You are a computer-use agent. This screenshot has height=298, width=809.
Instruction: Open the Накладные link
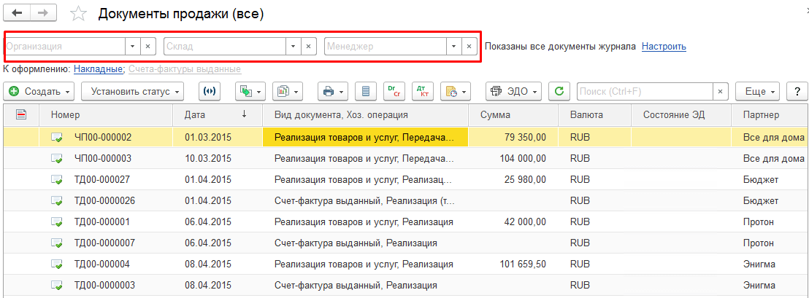coord(98,69)
